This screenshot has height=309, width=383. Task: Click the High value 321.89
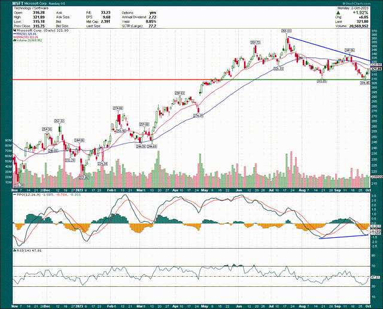[38, 17]
